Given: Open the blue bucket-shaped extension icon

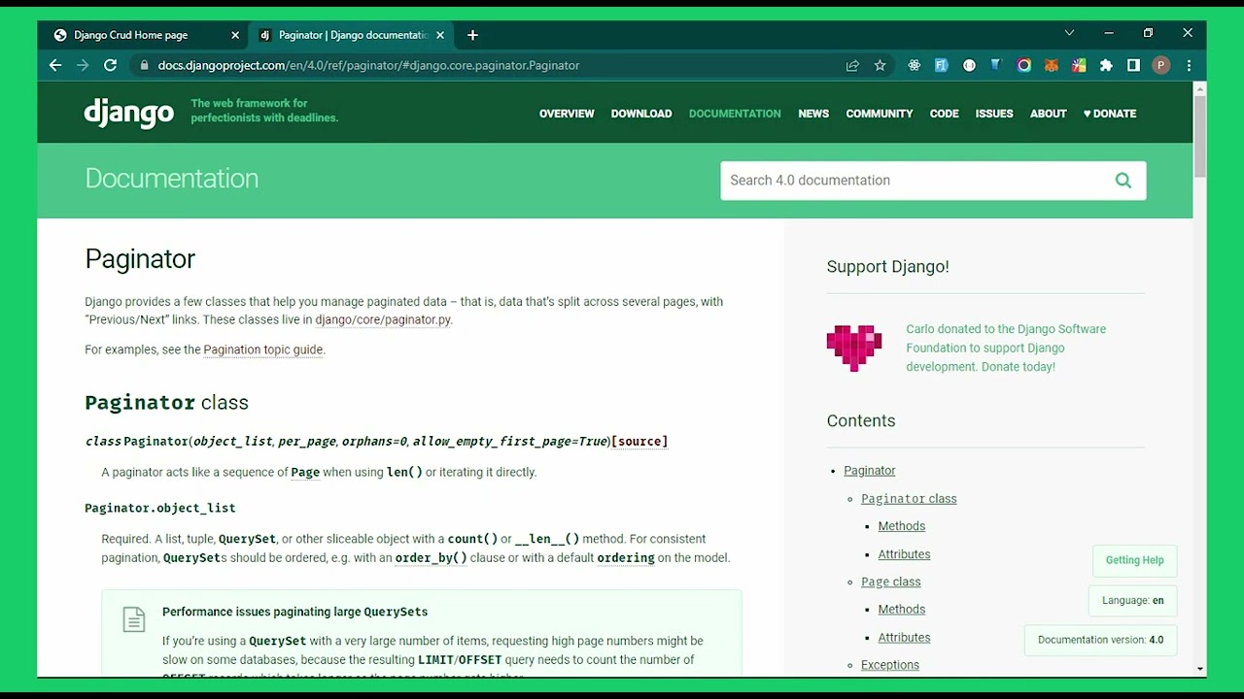Looking at the screenshot, I should [x=996, y=65].
